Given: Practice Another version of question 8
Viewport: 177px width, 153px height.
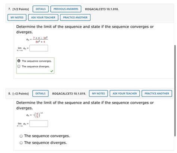Looking at the screenshot, I should (157, 94).
